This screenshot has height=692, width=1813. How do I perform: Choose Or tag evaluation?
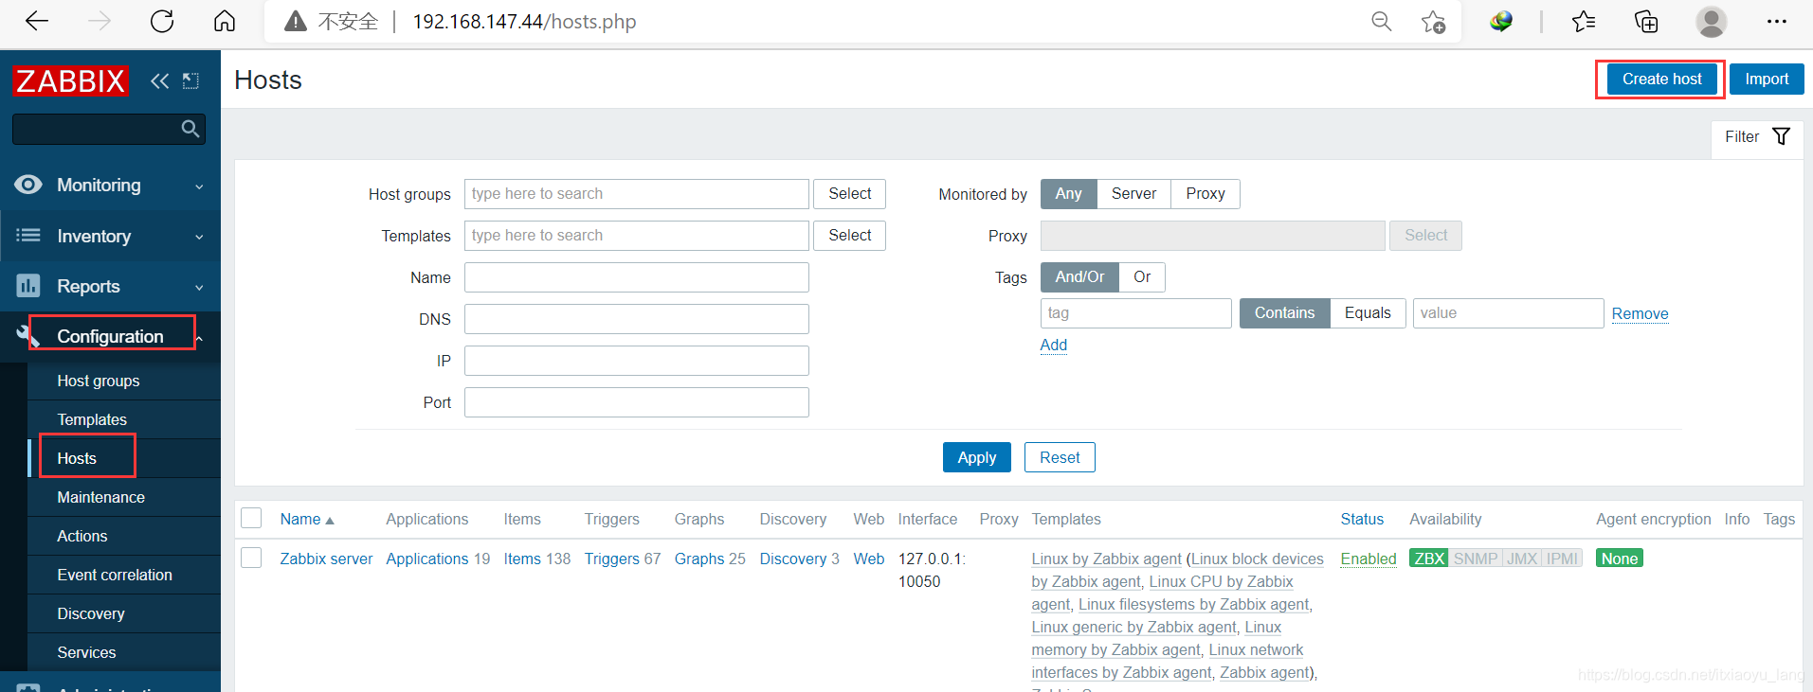click(x=1142, y=276)
